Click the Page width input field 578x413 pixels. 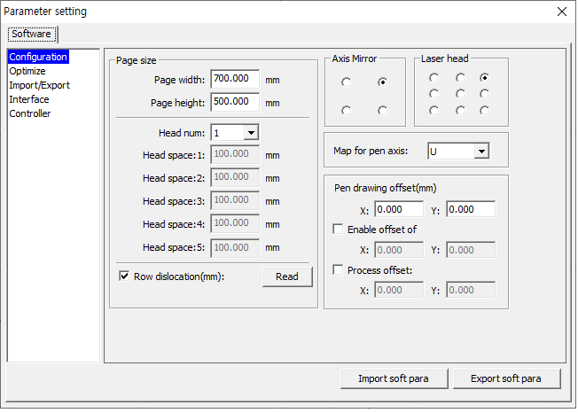pyautogui.click(x=235, y=79)
